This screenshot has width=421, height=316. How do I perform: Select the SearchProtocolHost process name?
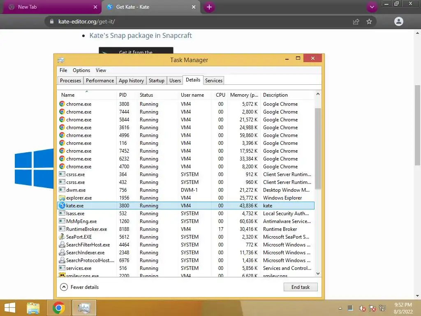90,260
